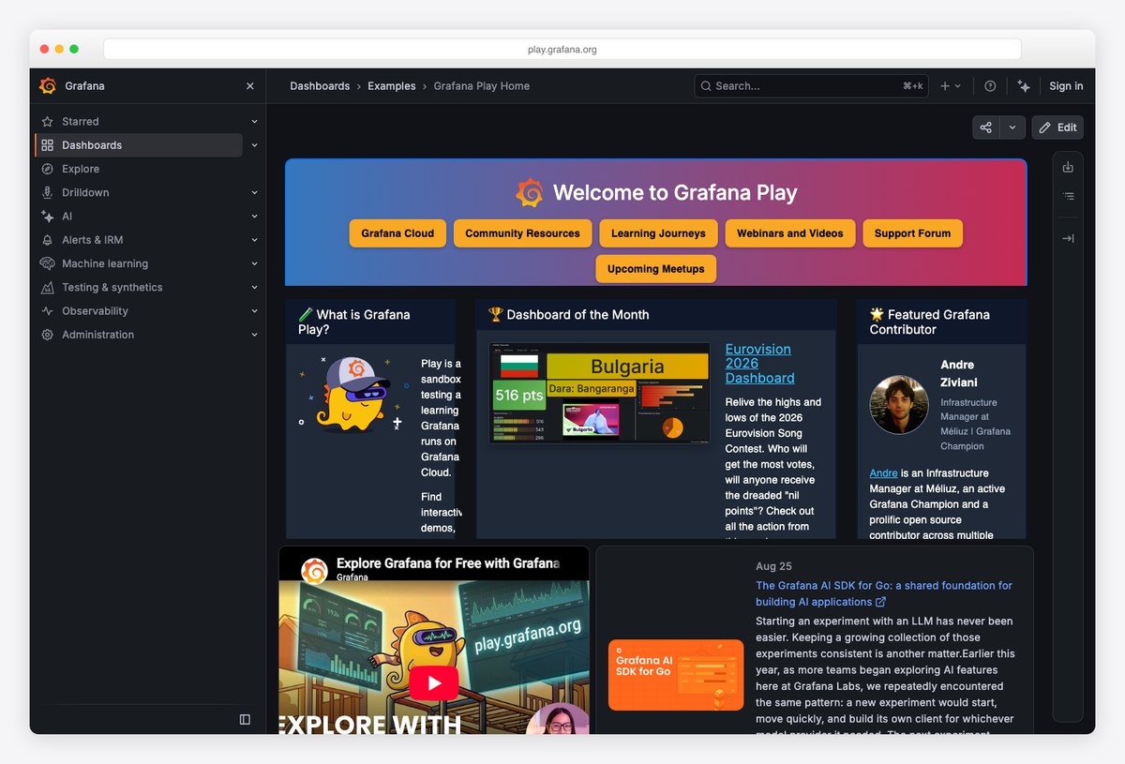Click the Edit dashboard button
This screenshot has width=1125, height=764.
(x=1057, y=127)
